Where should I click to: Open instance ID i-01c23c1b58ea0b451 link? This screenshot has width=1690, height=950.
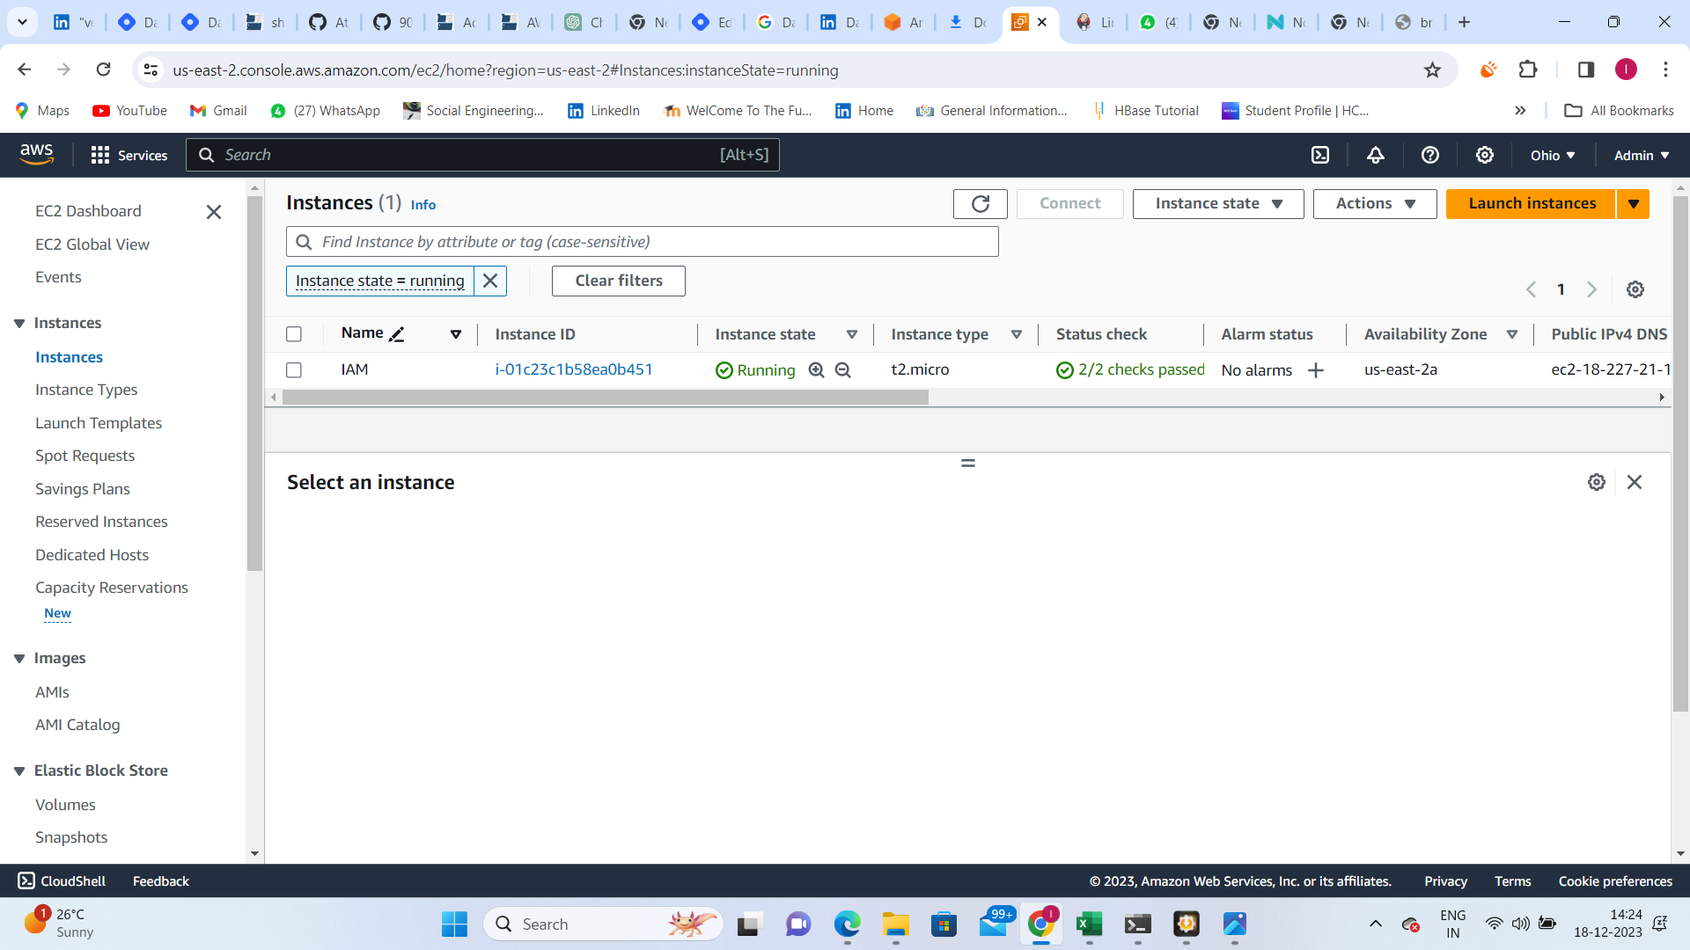(x=574, y=369)
